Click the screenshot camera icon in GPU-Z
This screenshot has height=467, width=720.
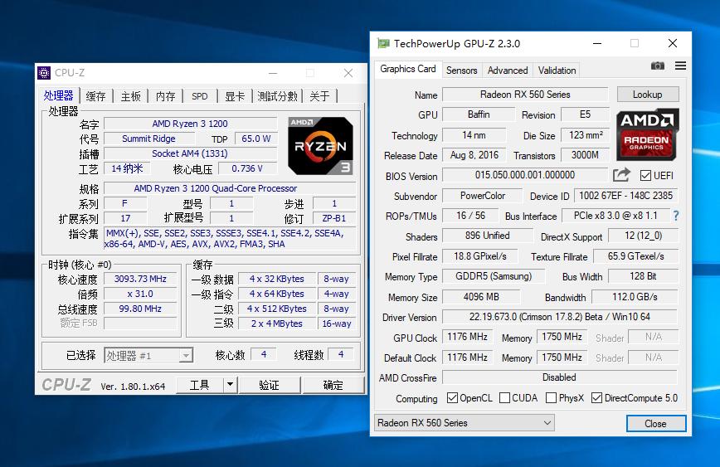[x=658, y=66]
